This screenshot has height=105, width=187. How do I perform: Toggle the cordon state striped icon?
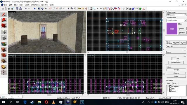tap(79, 8)
